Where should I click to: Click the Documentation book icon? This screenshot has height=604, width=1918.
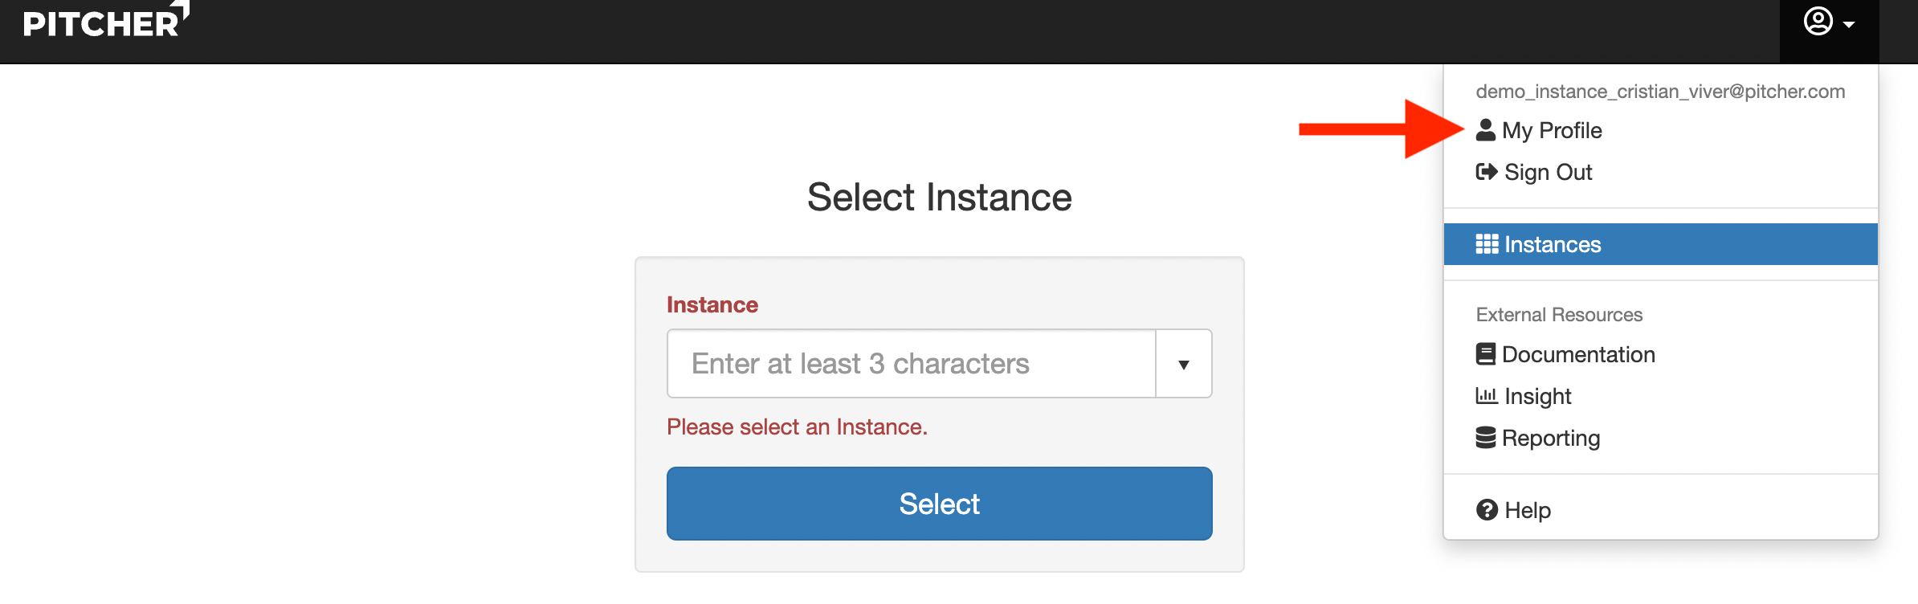coord(1486,354)
